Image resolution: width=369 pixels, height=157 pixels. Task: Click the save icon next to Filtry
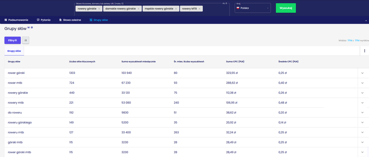point(26,40)
